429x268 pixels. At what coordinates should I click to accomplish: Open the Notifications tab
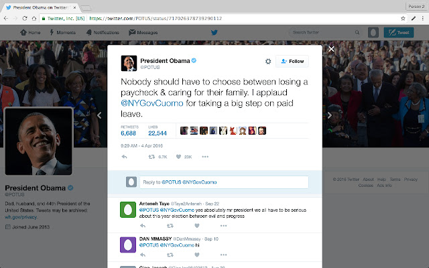coord(103,33)
